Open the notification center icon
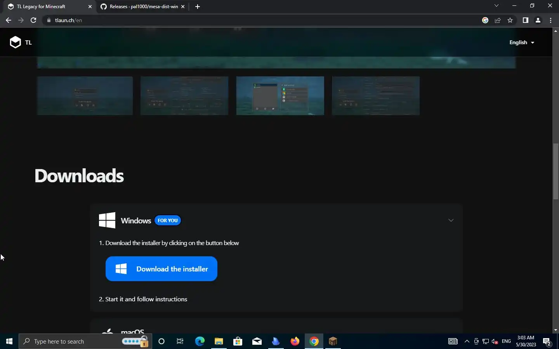 [x=547, y=342]
